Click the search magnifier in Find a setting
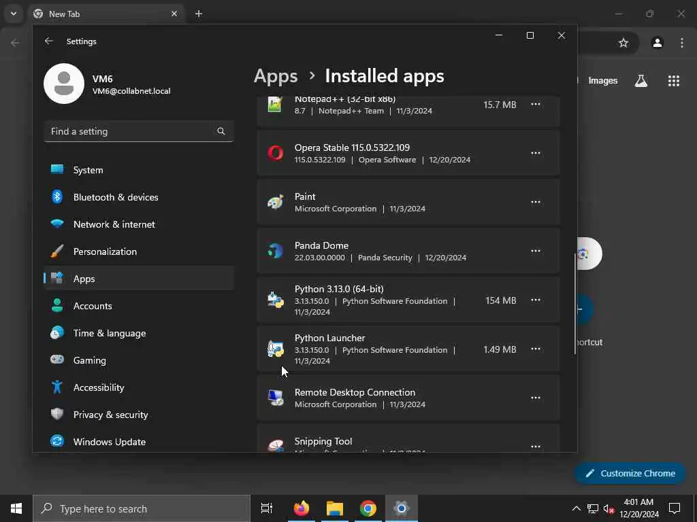 [x=221, y=131]
